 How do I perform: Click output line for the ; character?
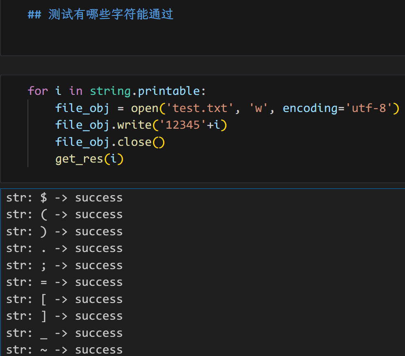coord(64,265)
